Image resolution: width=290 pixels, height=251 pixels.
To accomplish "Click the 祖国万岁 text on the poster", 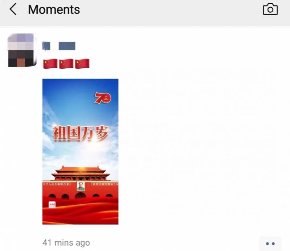I will coord(80,133).
